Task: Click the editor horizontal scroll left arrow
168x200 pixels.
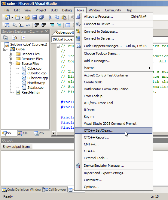Action: (54, 133)
